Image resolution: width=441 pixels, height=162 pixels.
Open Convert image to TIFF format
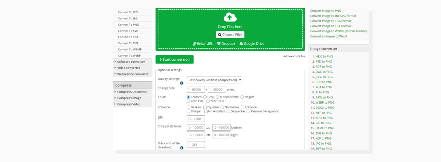point(331,26)
